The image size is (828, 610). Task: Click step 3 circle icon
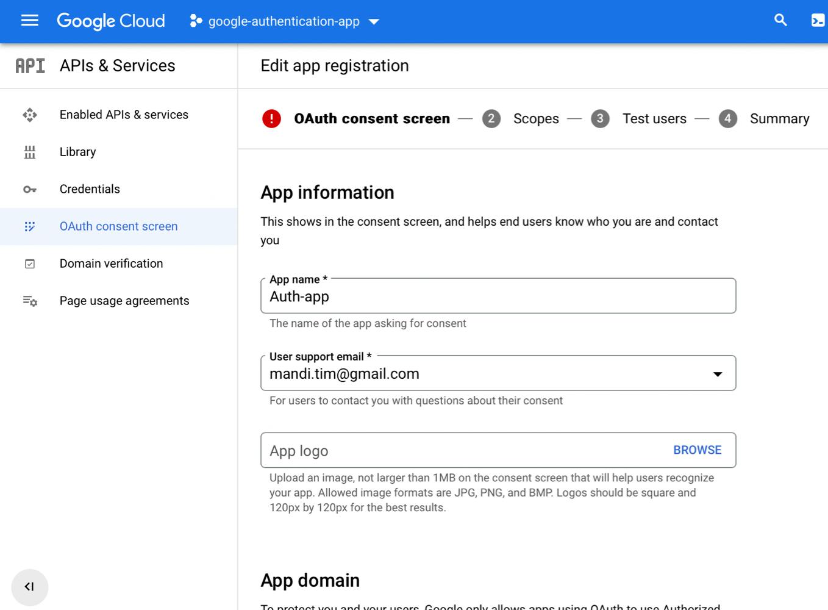[600, 118]
